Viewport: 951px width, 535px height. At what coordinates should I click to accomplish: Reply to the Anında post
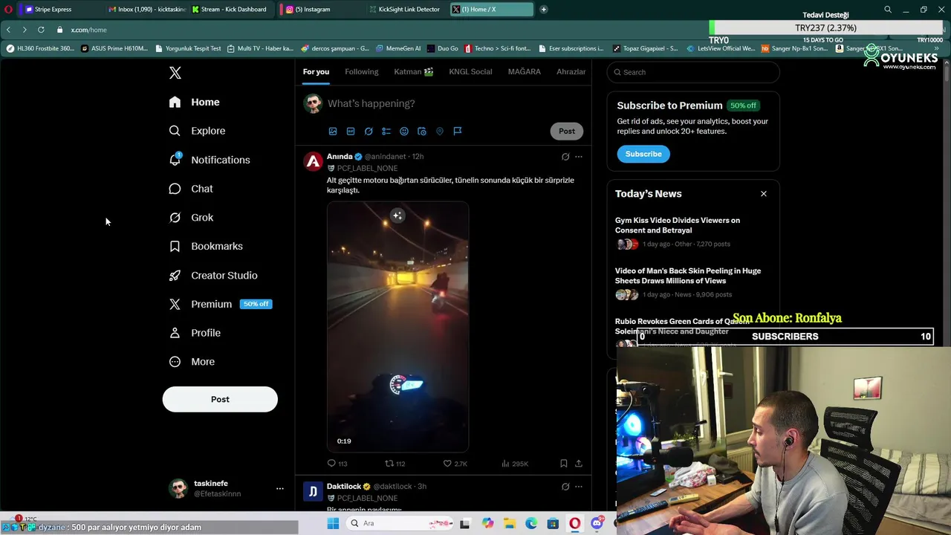coord(337,464)
